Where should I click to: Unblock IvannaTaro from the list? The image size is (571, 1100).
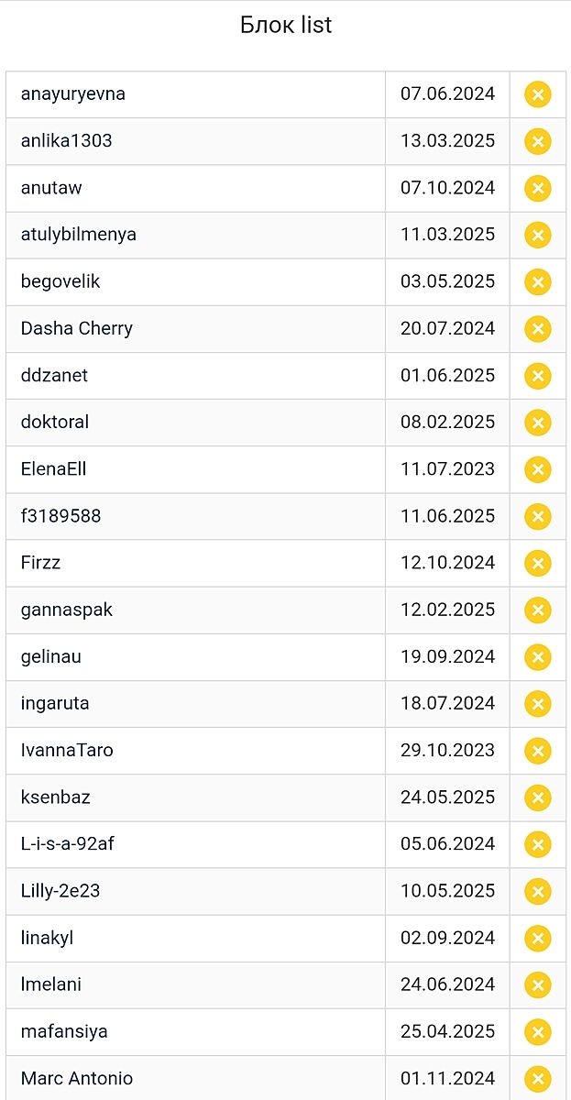tap(538, 751)
